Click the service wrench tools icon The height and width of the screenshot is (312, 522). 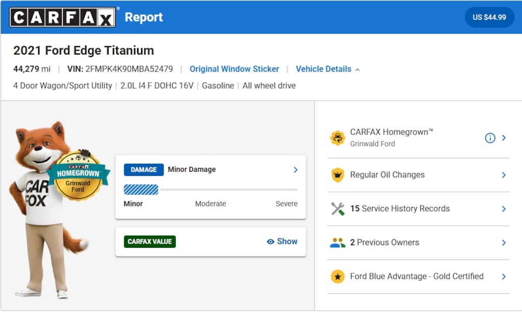337,209
